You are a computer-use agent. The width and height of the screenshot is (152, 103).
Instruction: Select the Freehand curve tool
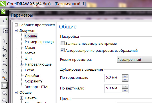pos(4,71)
